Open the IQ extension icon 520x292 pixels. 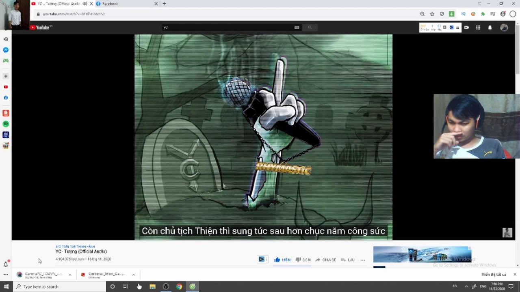click(464, 14)
